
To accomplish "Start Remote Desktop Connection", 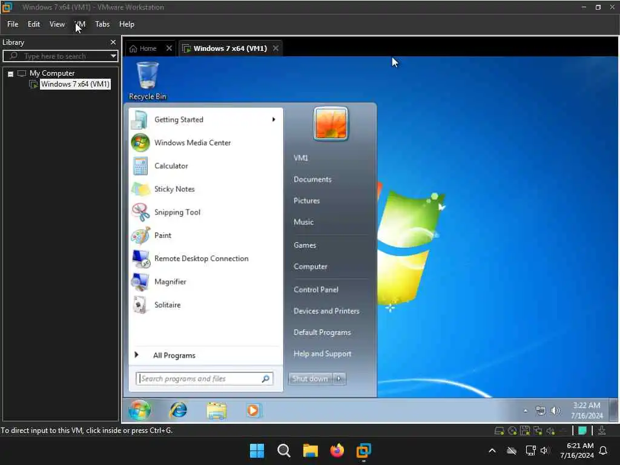I will (206, 259).
